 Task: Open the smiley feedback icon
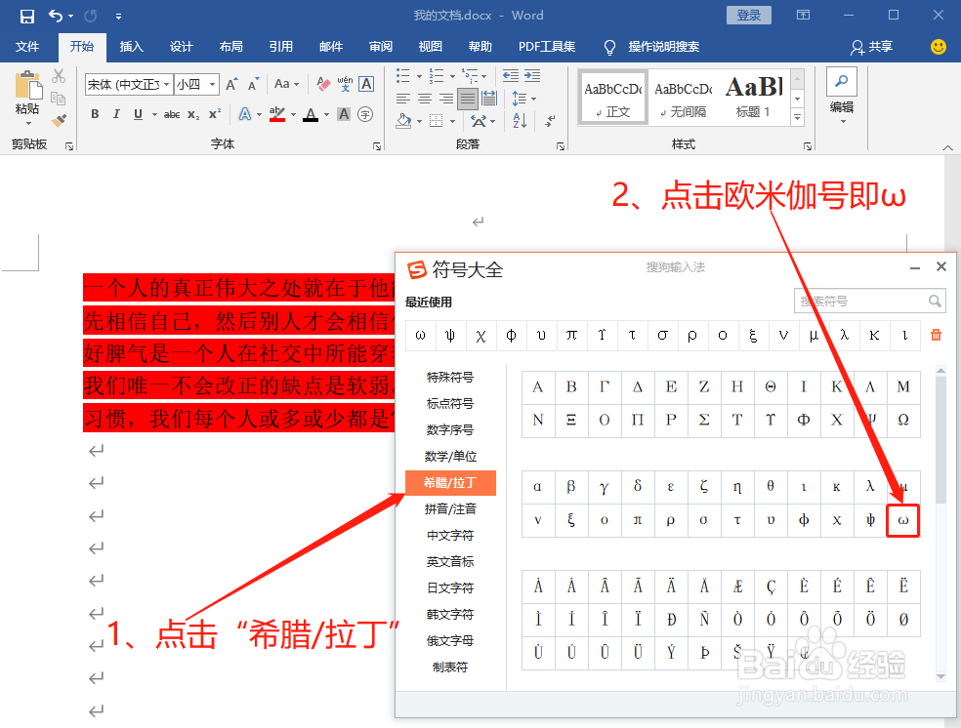tap(938, 47)
